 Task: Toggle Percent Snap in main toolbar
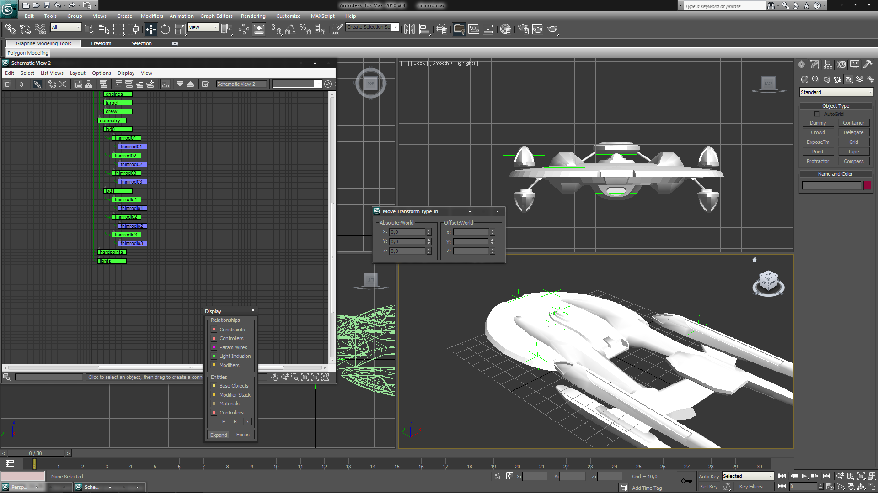coord(305,29)
